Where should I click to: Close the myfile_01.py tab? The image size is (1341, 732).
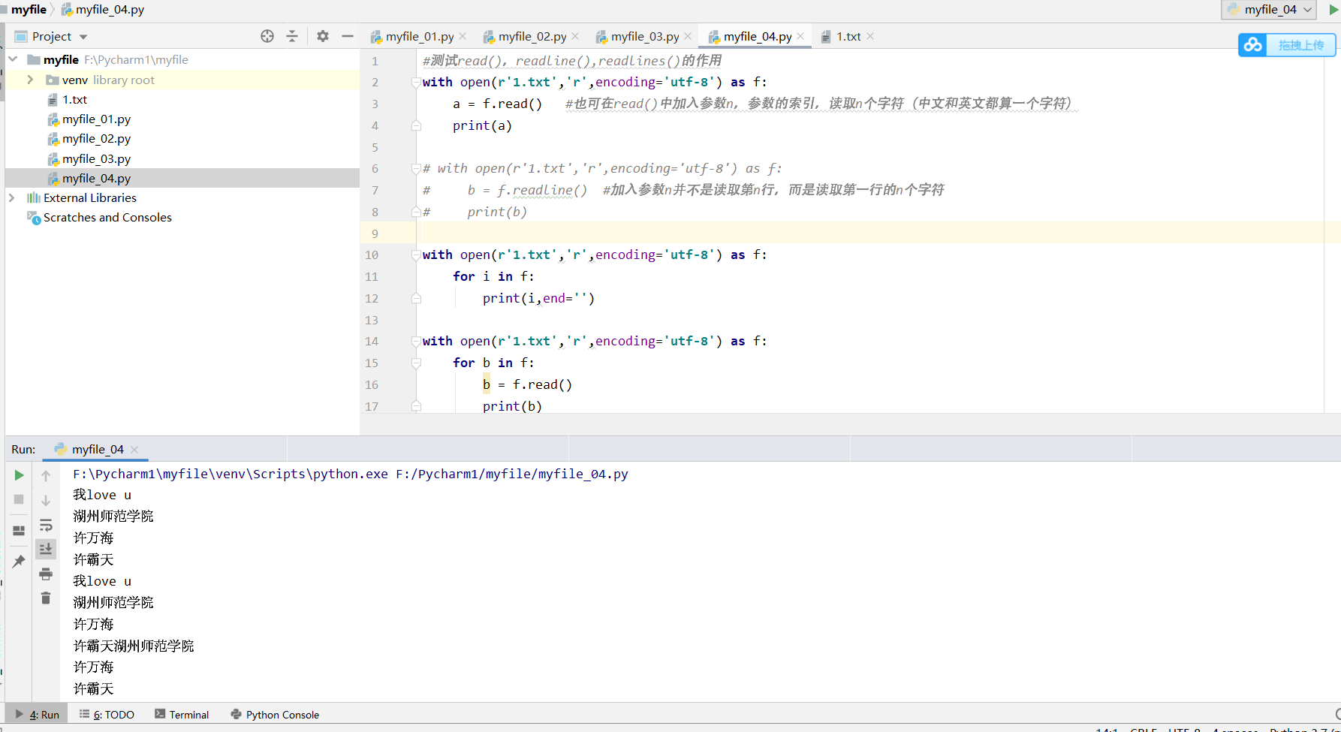pos(463,36)
